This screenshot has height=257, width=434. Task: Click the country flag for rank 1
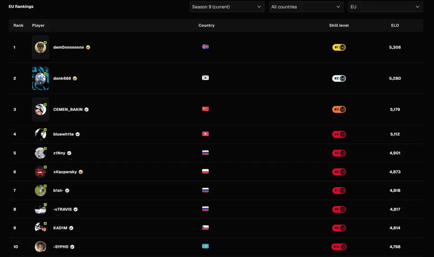pyautogui.click(x=205, y=47)
